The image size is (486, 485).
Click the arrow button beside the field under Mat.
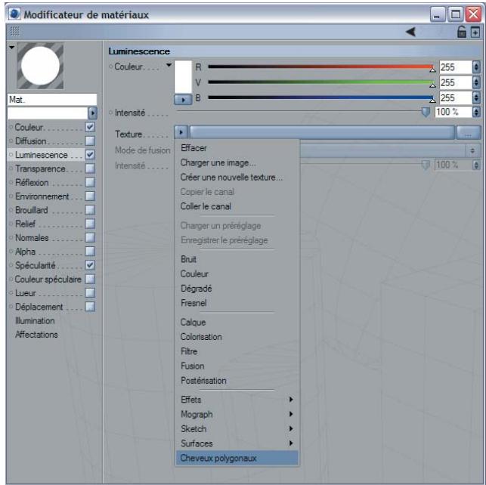94,113
